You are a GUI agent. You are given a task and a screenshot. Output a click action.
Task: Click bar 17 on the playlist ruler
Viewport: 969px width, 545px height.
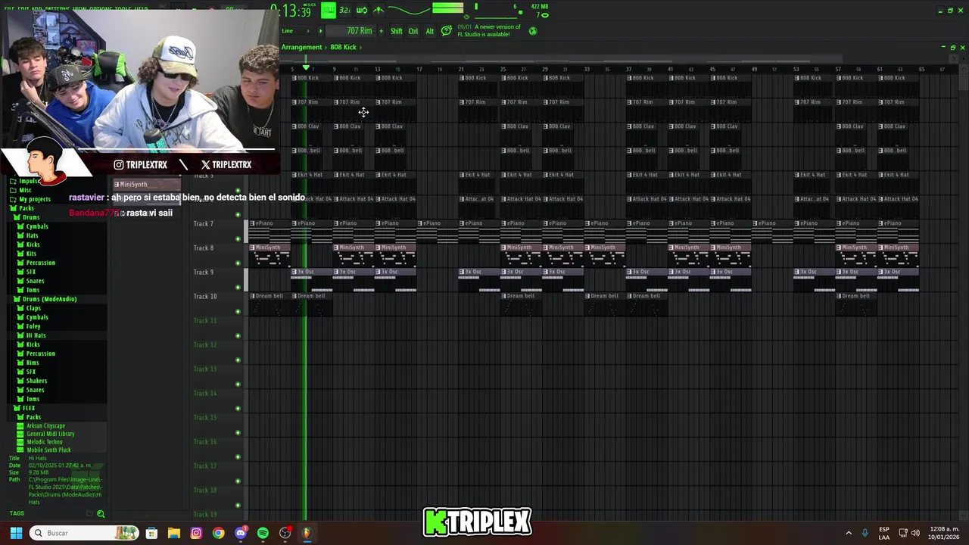[x=419, y=70]
